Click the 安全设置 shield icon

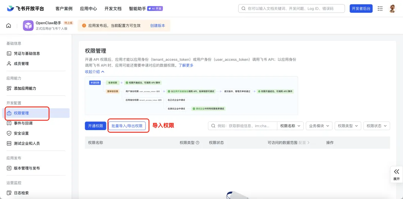pyautogui.click(x=9, y=133)
